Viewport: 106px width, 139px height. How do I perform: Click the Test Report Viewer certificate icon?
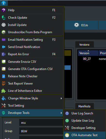[x=4, y=84]
